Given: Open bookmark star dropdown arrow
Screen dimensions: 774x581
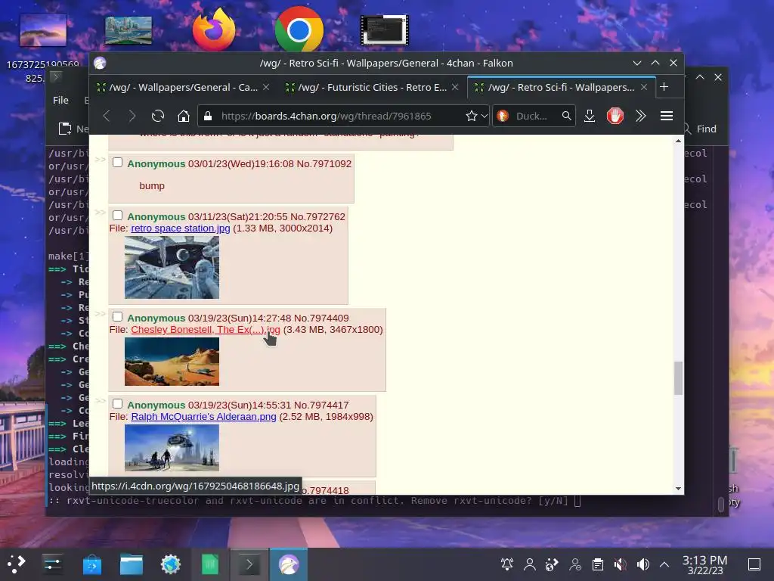Looking at the screenshot, I should [x=485, y=116].
